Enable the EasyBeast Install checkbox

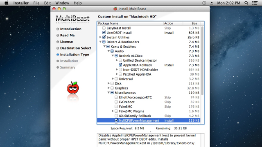[x=104, y=28]
